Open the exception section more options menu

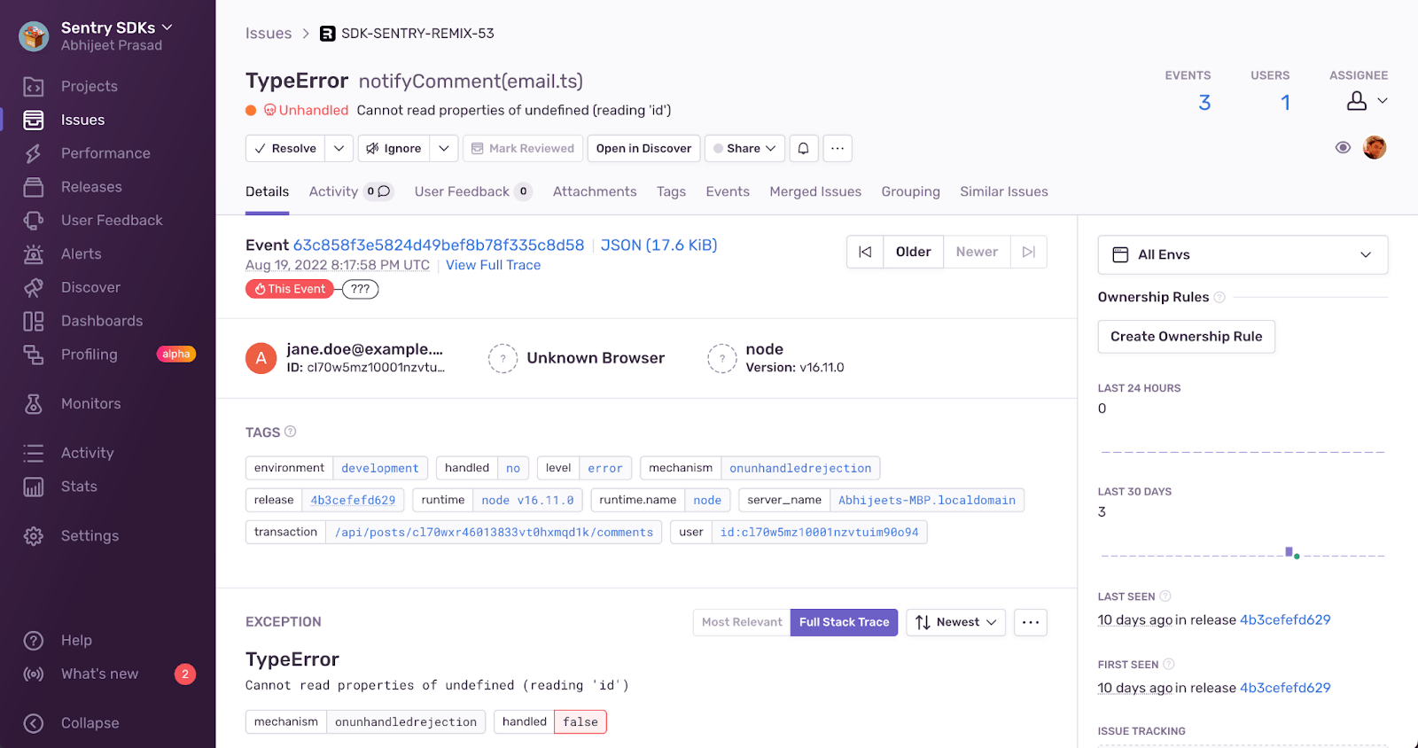coord(1031,622)
